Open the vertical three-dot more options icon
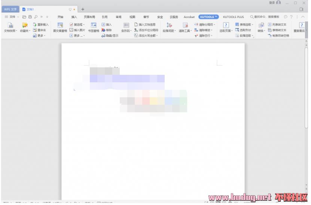 pyautogui.click(x=297, y=17)
